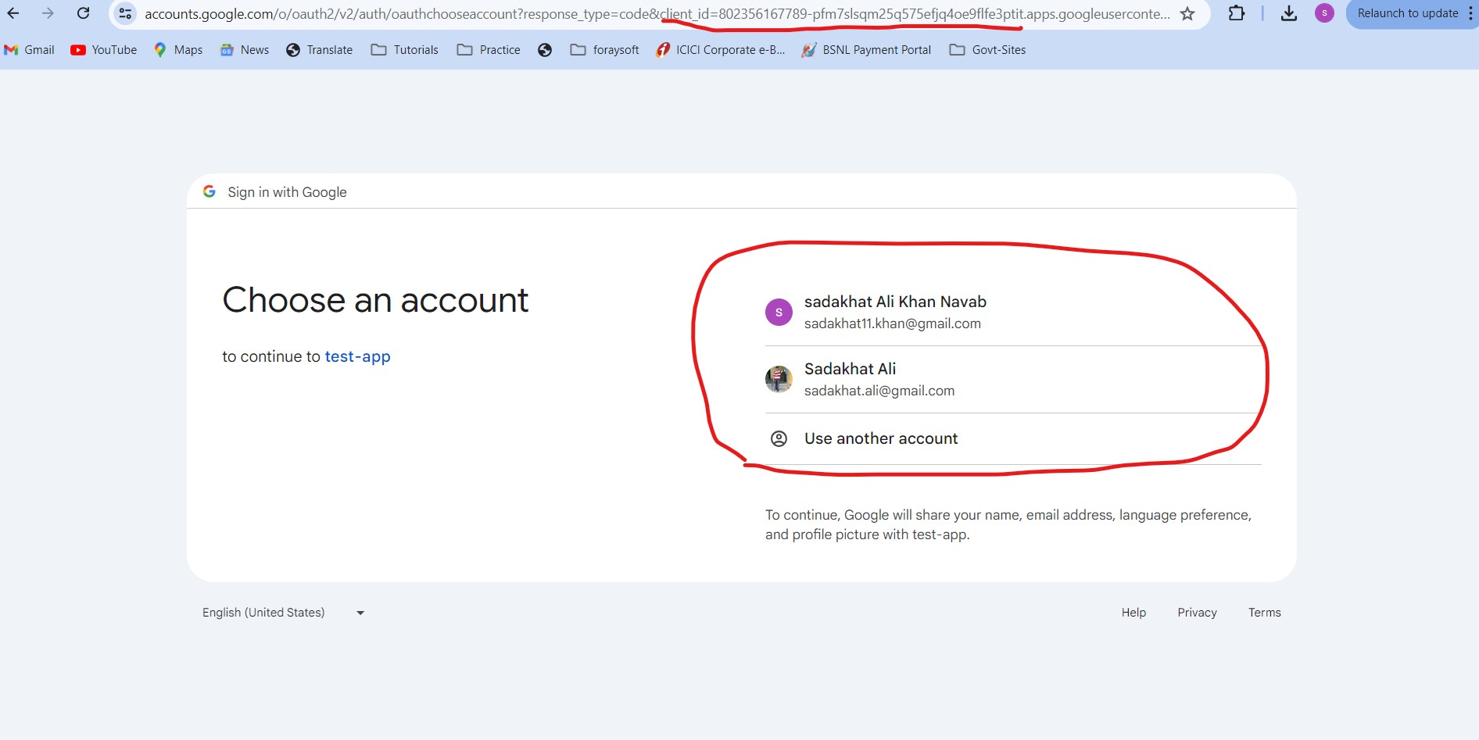View site information icon in address bar
1479x740 pixels.
tap(125, 13)
